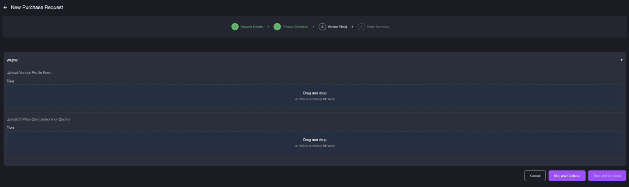Click the Request Details green checkmark icon
The image size is (629, 187).
(x=235, y=27)
